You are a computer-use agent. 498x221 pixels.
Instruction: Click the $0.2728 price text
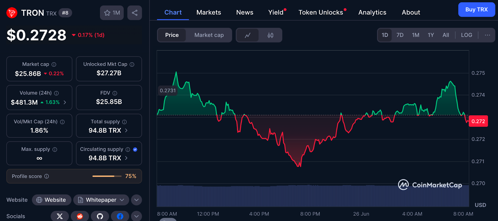[x=36, y=35]
